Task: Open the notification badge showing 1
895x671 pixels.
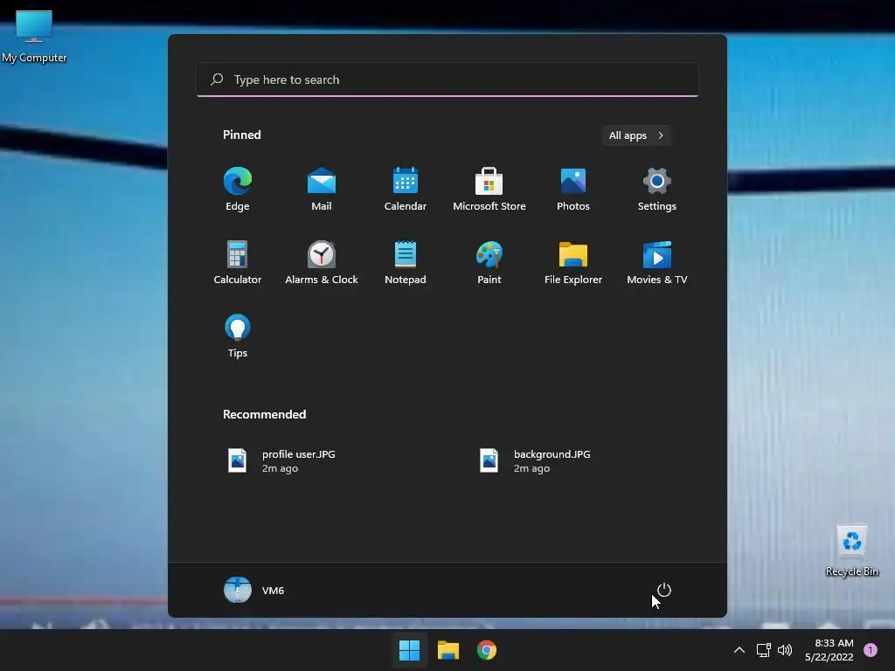Action: pyautogui.click(x=871, y=650)
